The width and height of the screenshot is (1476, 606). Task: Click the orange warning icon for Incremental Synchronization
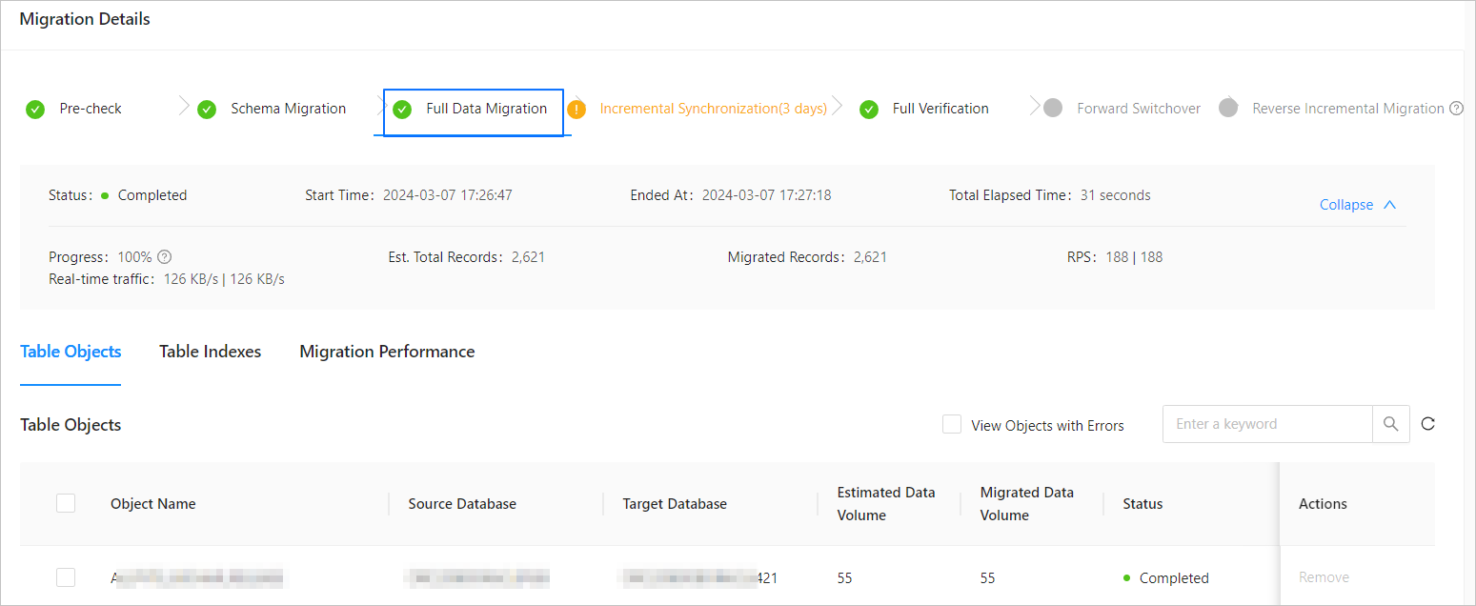click(576, 110)
